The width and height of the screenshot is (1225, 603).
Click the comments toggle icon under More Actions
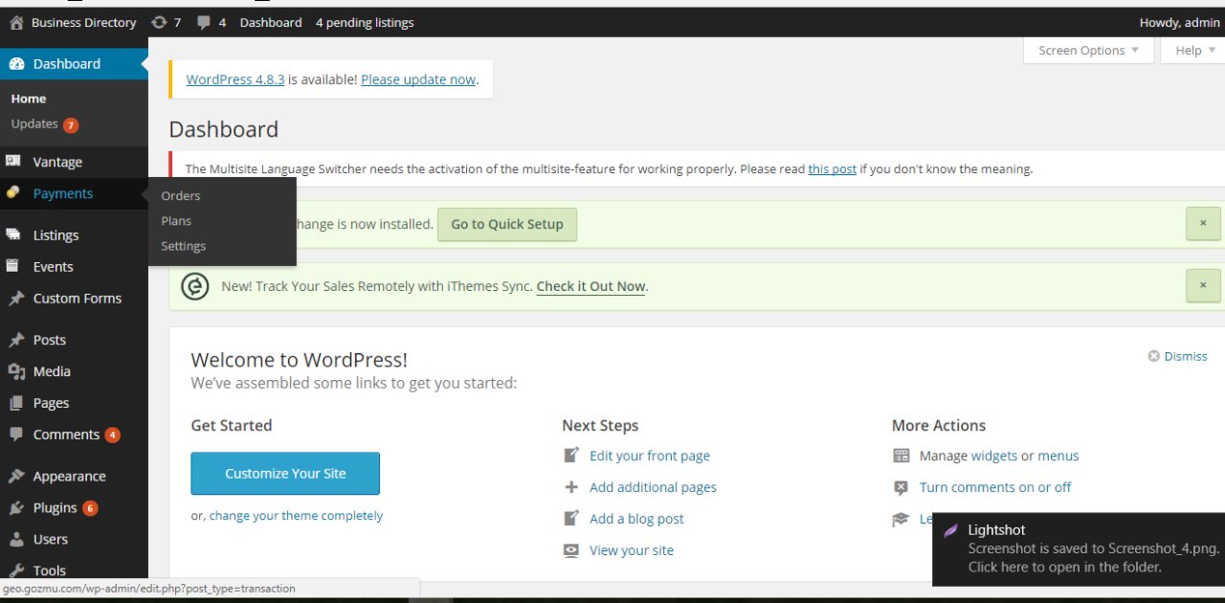(901, 487)
